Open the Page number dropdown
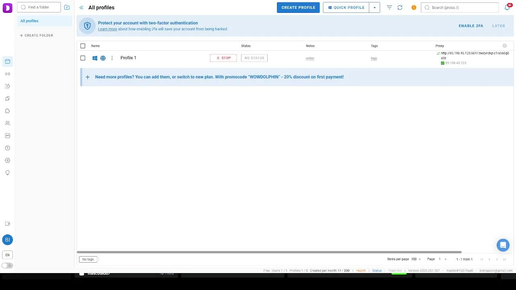516x290 pixels. 443,259
